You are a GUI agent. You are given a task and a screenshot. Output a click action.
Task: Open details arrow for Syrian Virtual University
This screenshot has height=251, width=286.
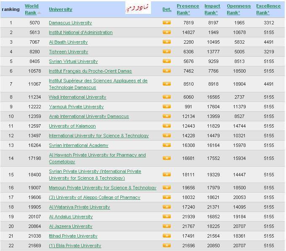coord(167,61)
